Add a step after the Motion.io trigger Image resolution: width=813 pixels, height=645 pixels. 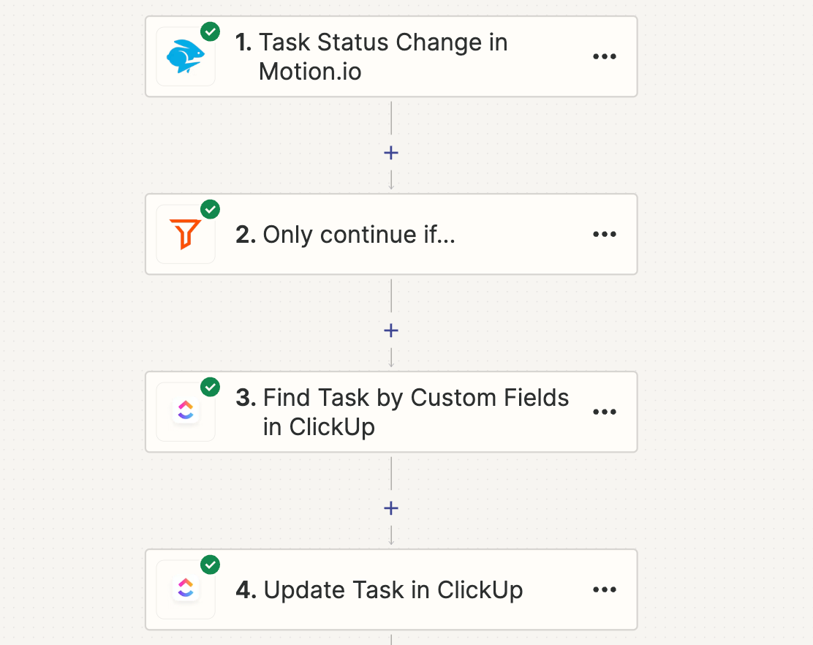point(391,153)
